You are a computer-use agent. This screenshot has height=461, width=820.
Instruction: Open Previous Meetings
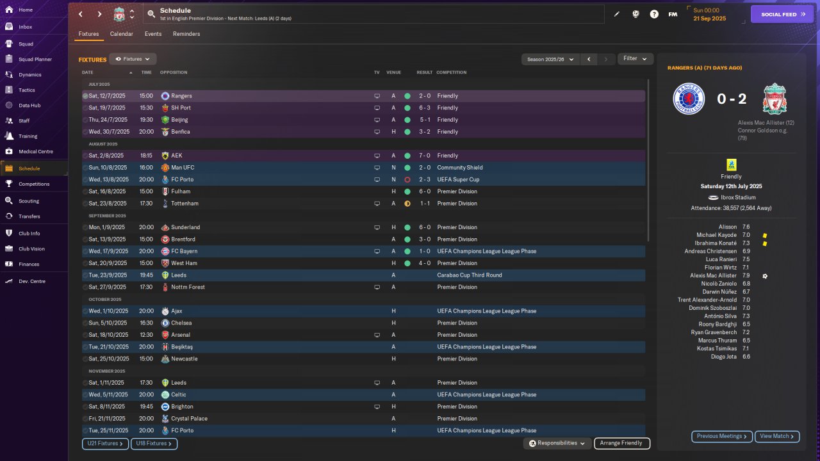coord(722,436)
